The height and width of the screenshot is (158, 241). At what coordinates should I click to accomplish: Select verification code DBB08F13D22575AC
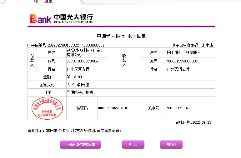tap(113, 108)
